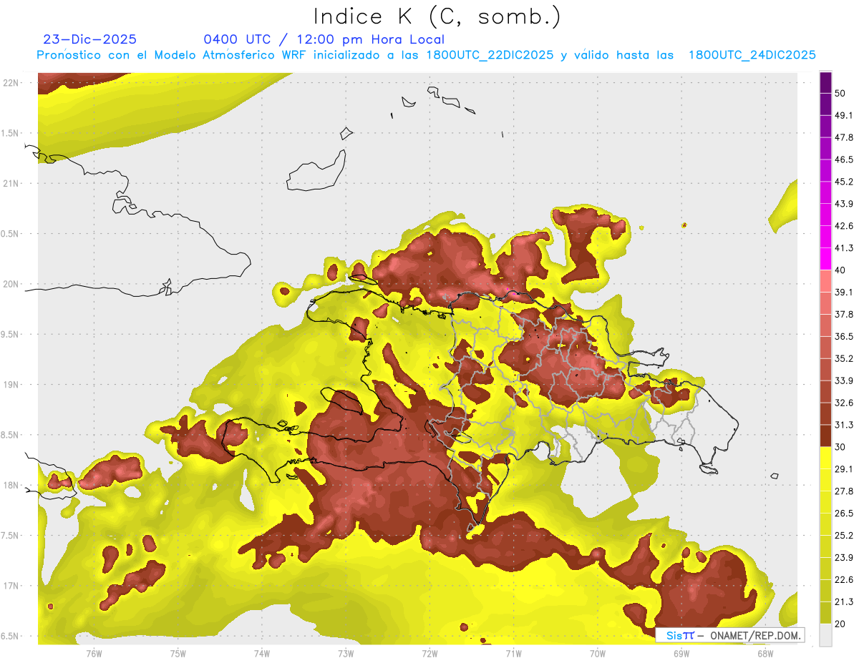Click the legend value '21.3'
859x663 pixels.
tap(844, 602)
